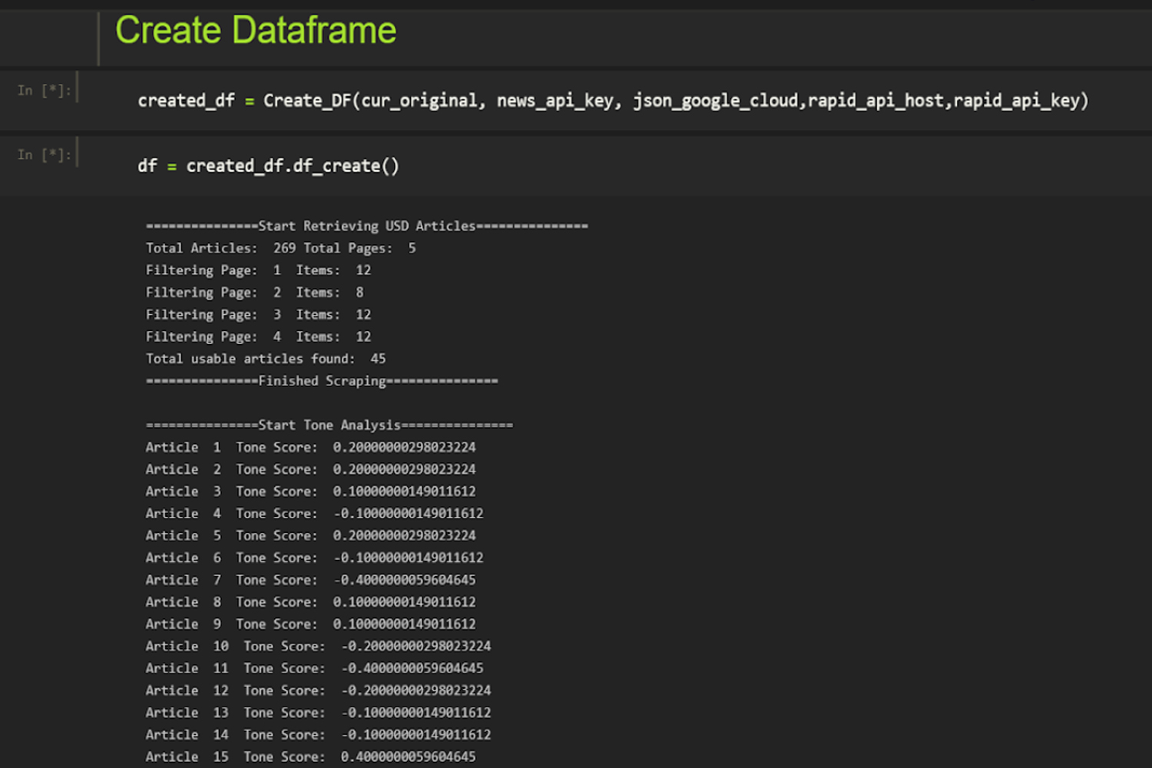Click the Article 5 Tone Score line
This screenshot has width=1152, height=768.
click(x=310, y=535)
